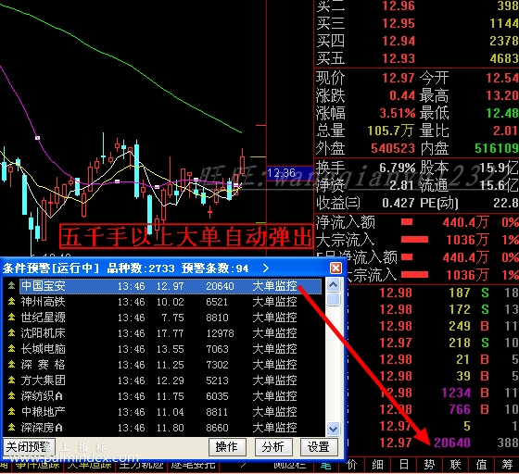Switch to the 值 tab
The height and width of the screenshot is (474, 519).
point(481,465)
